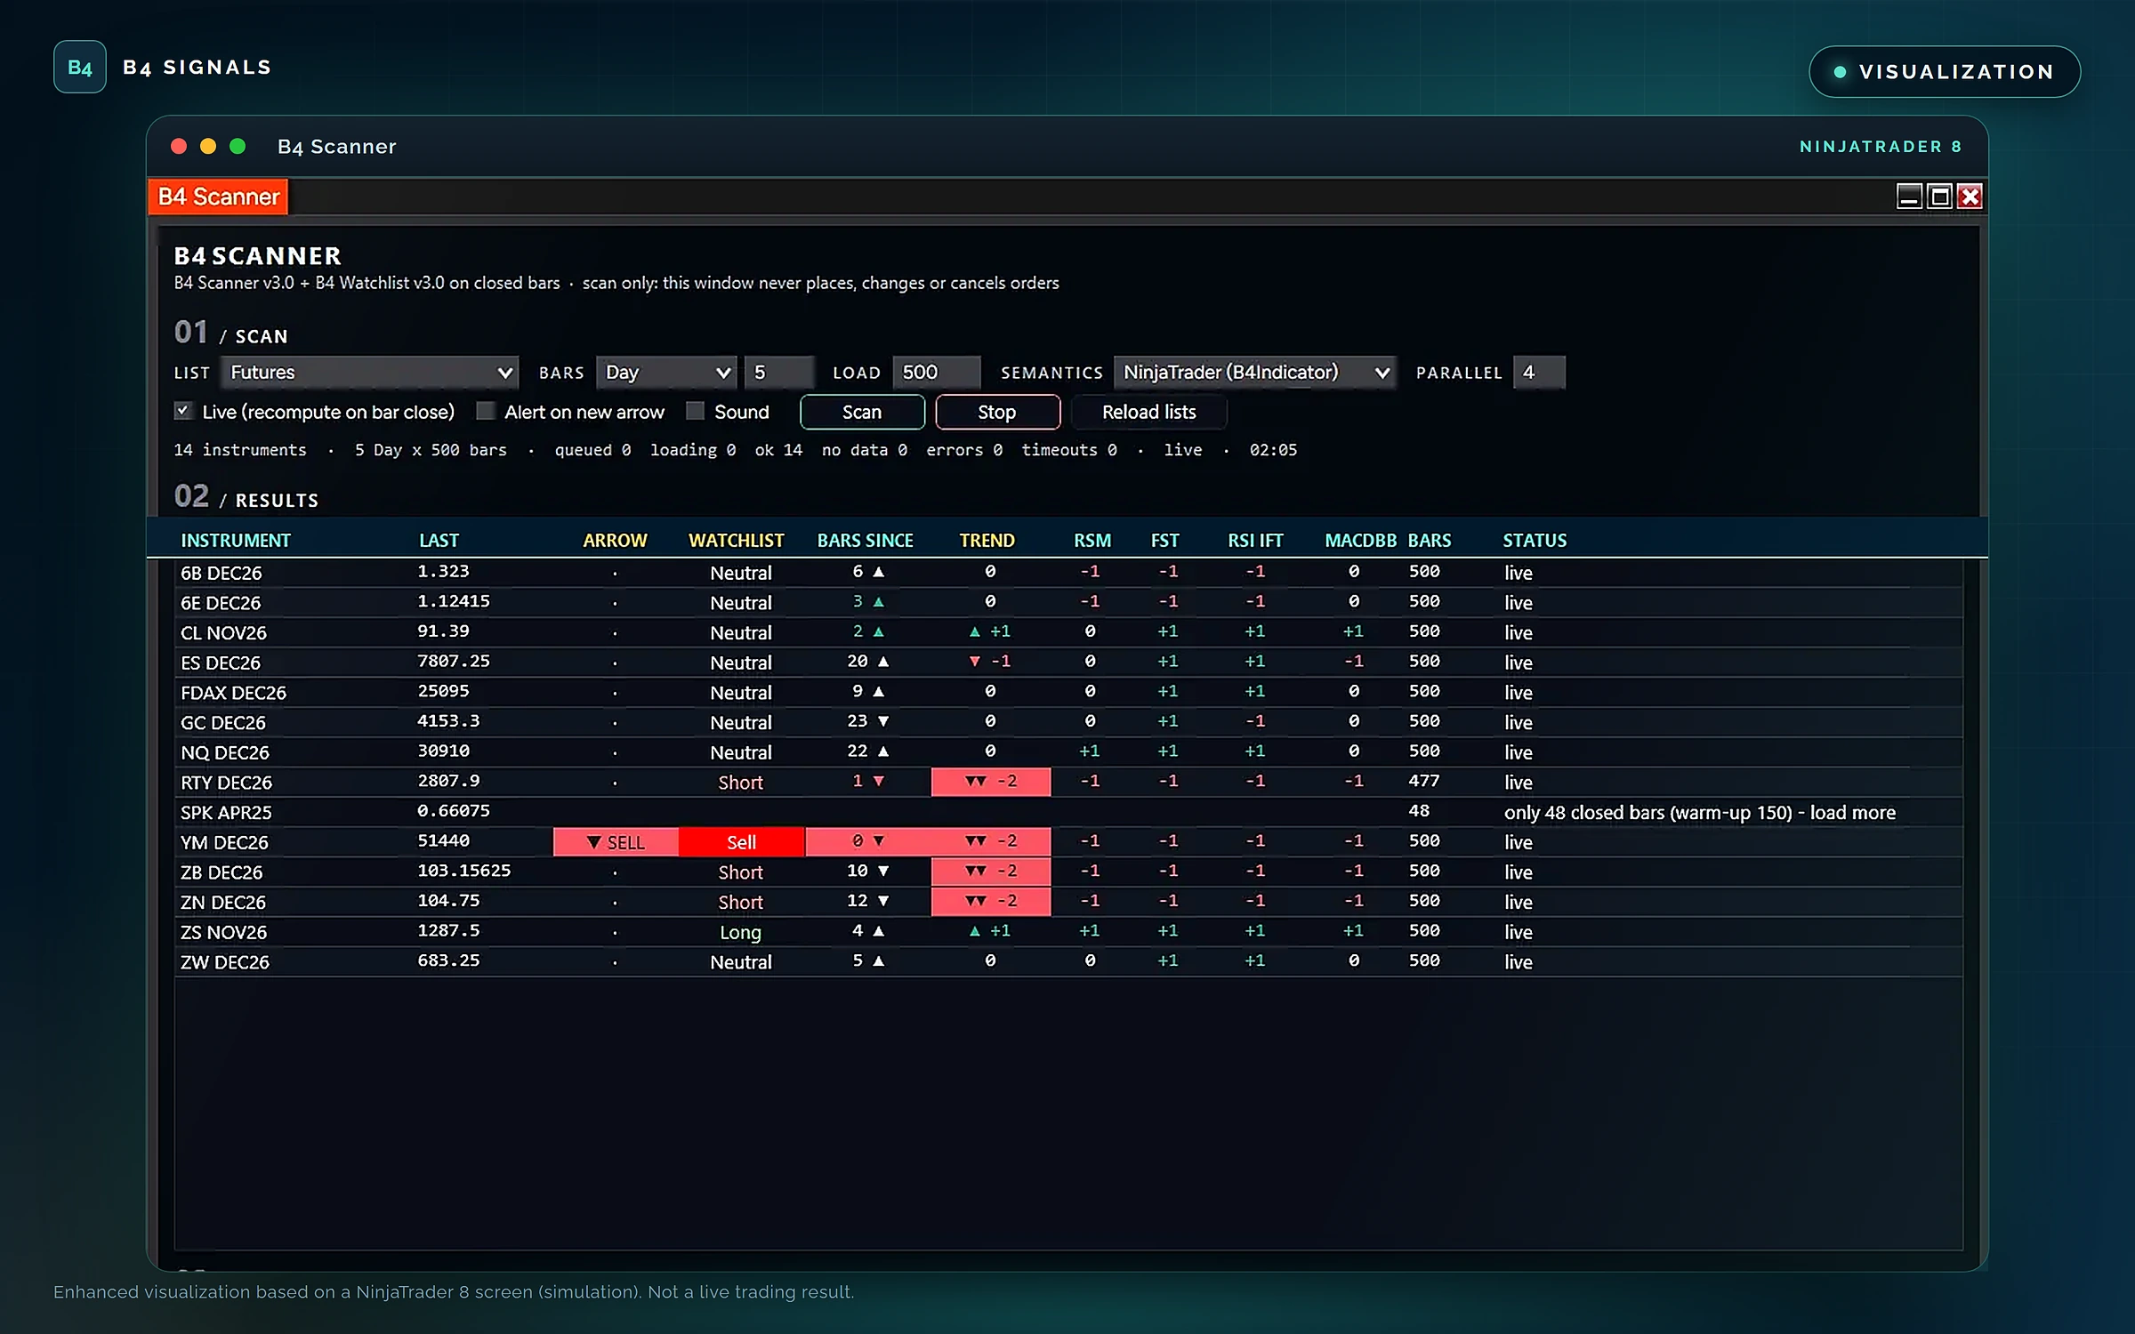Click the red macOS close dot
The image size is (2135, 1334).
tap(179, 146)
